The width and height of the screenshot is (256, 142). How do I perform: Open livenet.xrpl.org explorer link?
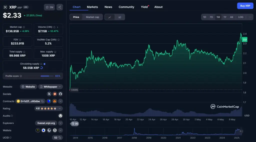[x=46, y=123]
